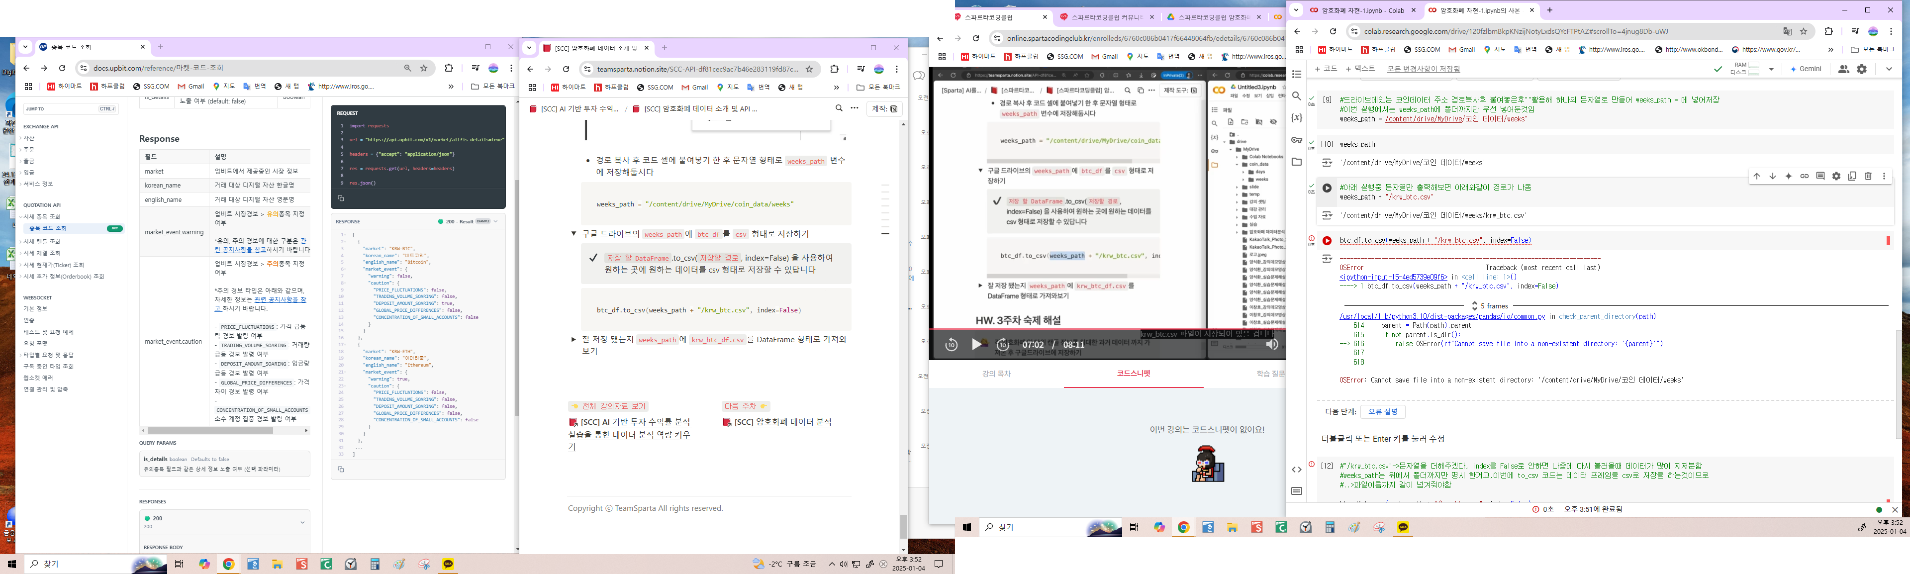Mirror the Colab cell in a tab
The height and width of the screenshot is (574, 1910).
(x=1852, y=176)
